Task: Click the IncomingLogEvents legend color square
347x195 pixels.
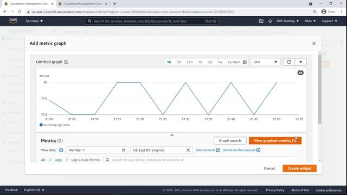Action: (41, 125)
